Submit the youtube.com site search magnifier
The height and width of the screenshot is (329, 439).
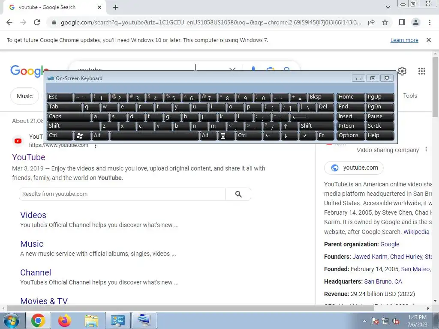pyautogui.click(x=238, y=194)
